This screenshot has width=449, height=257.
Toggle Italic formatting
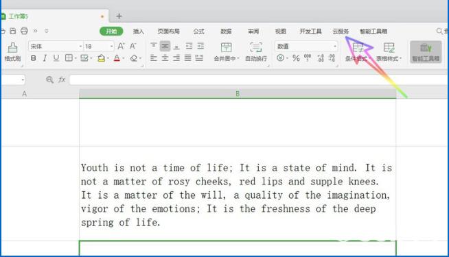point(45,58)
